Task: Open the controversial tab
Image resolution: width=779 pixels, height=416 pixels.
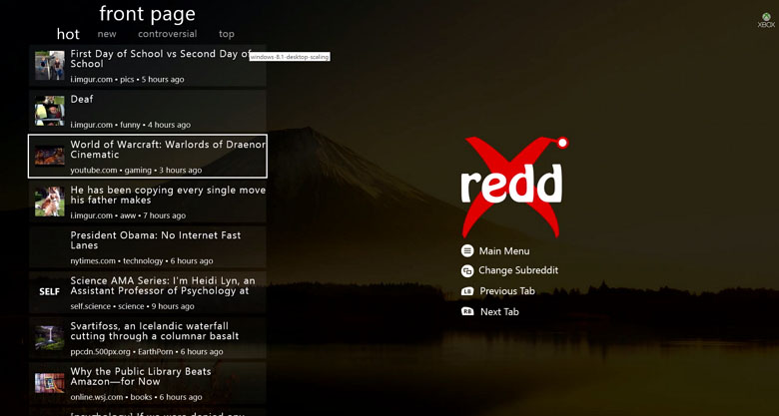Action: coord(168,34)
